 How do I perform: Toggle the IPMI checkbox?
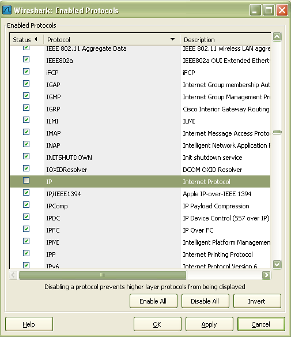coord(26,241)
